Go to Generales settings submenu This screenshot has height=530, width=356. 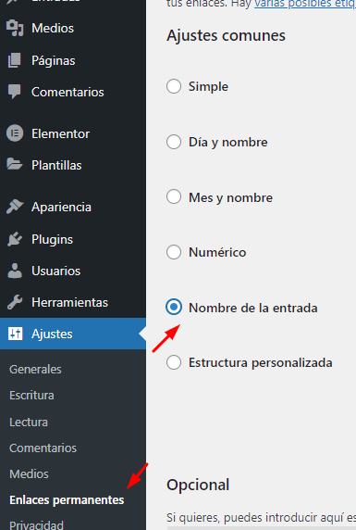tap(35, 369)
